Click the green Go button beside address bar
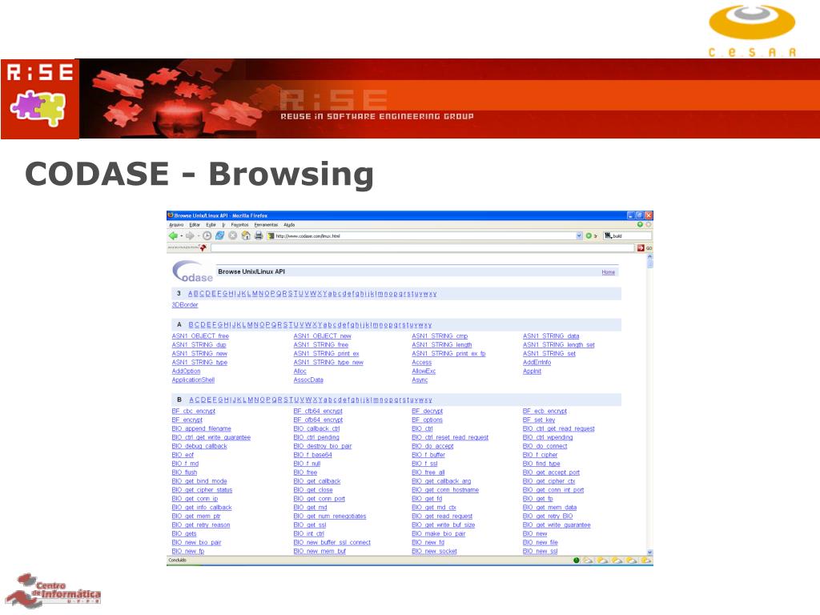This screenshot has width=820, height=615. [x=589, y=236]
